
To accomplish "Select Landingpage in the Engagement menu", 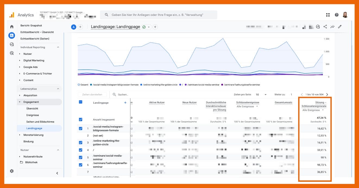I will (x=34, y=128).
